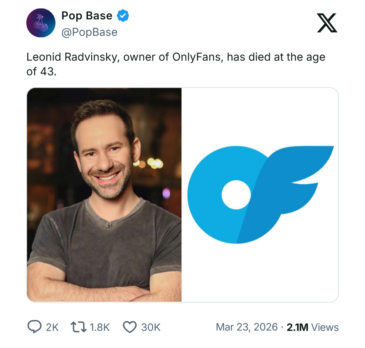
Task: Click the 30K like count
Action: [151, 327]
